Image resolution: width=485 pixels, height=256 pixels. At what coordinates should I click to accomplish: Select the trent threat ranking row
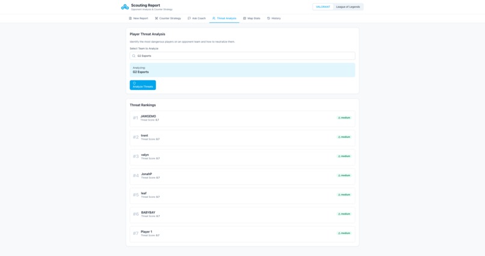tap(242, 138)
